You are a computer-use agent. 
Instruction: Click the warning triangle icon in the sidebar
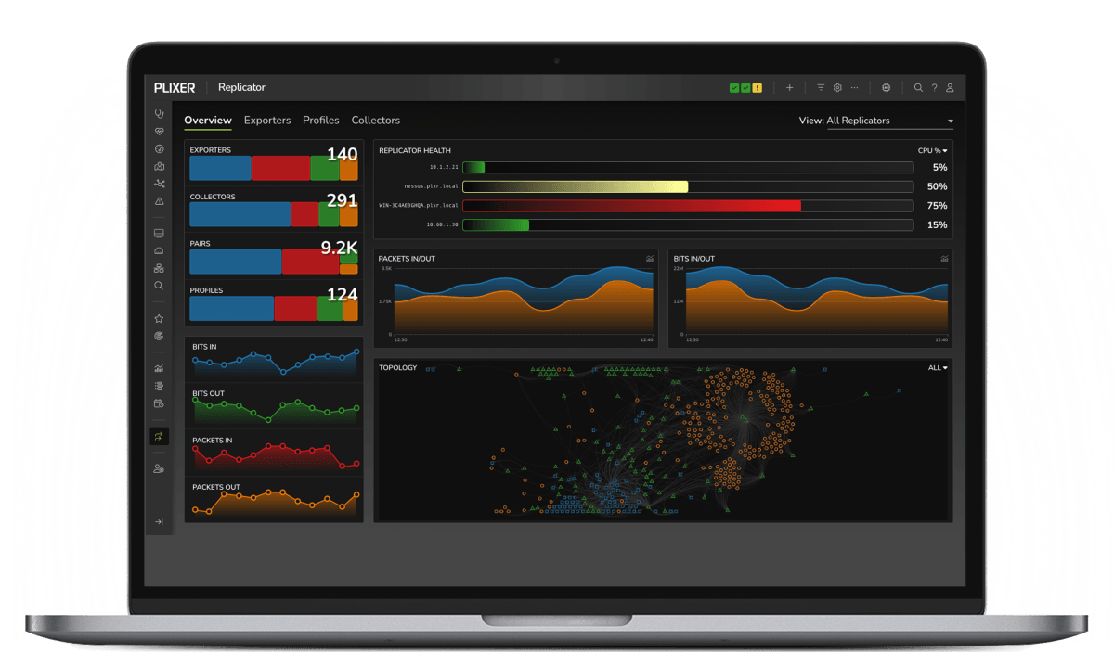click(159, 200)
